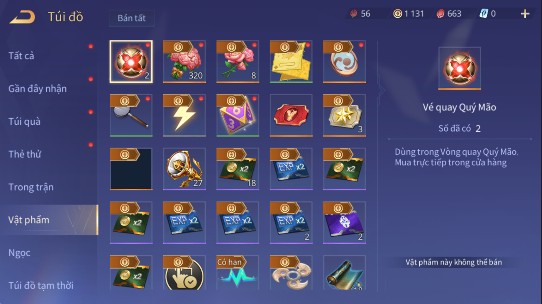This screenshot has height=304, width=542.
Task: Choose the fidget spinner item
Action: click(291, 272)
